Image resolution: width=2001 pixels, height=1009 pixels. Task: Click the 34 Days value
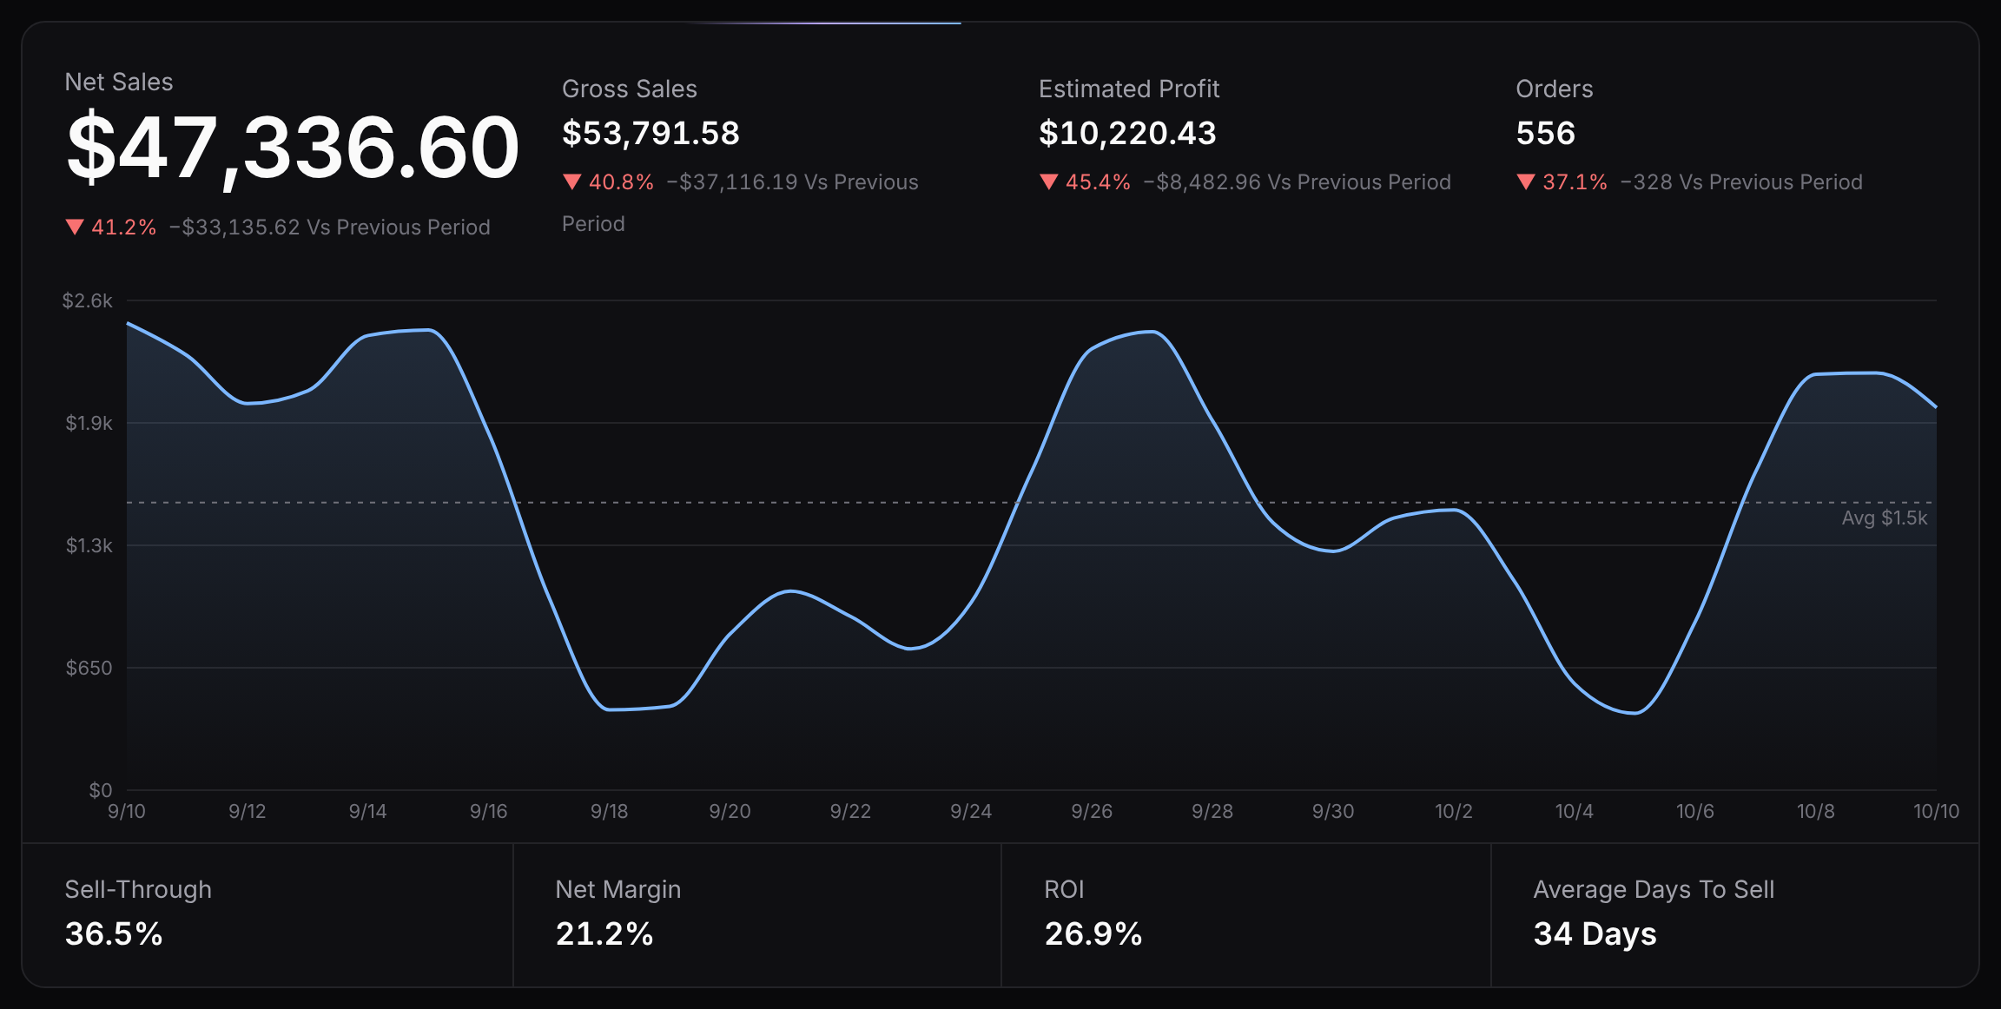click(1595, 933)
